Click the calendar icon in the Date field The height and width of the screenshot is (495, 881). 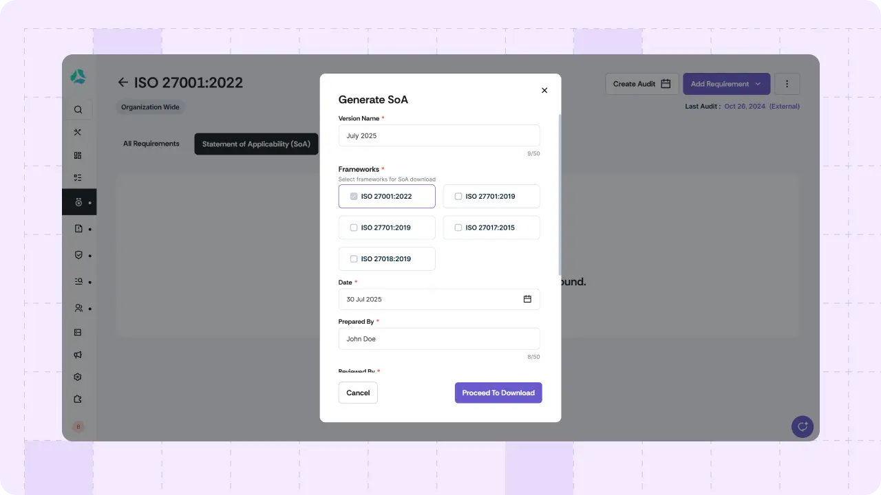point(527,299)
